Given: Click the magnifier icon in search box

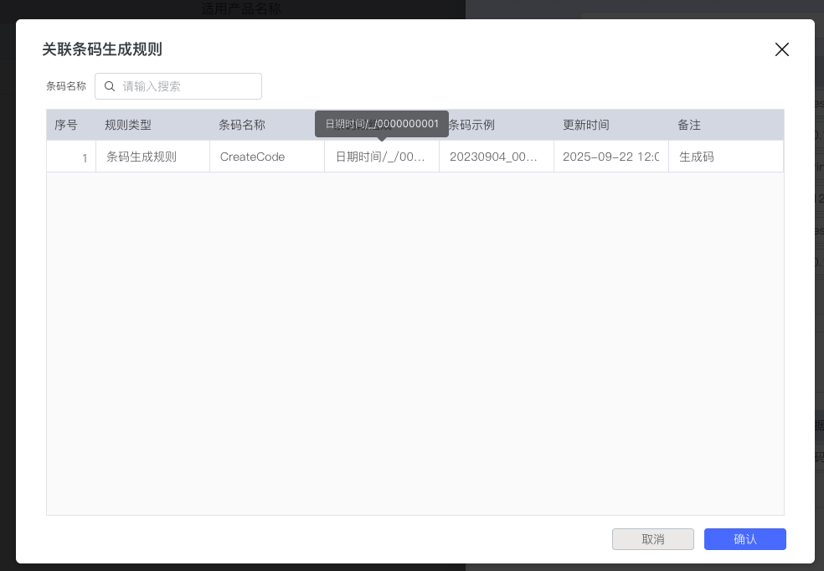Looking at the screenshot, I should tap(110, 86).
